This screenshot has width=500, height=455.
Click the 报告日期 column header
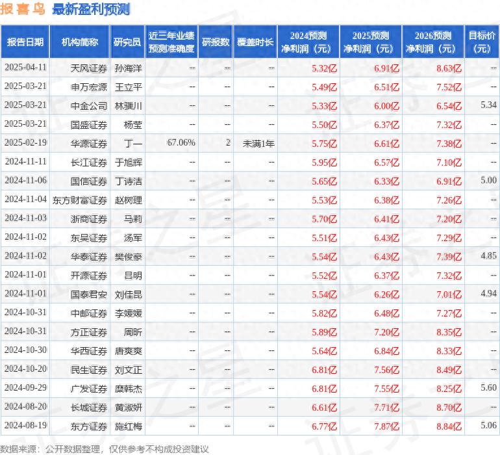(x=25, y=42)
